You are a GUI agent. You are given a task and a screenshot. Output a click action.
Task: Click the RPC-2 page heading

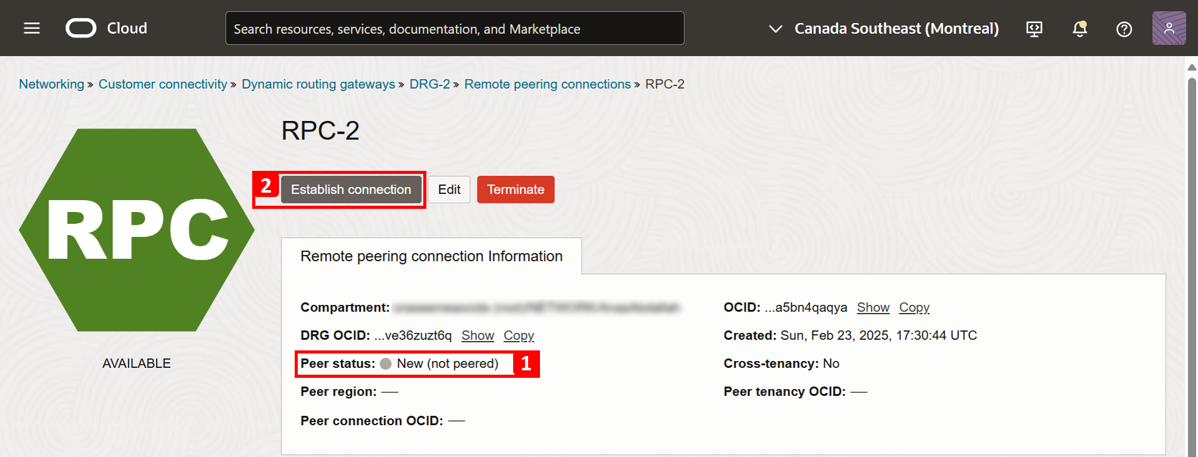pyautogui.click(x=320, y=131)
